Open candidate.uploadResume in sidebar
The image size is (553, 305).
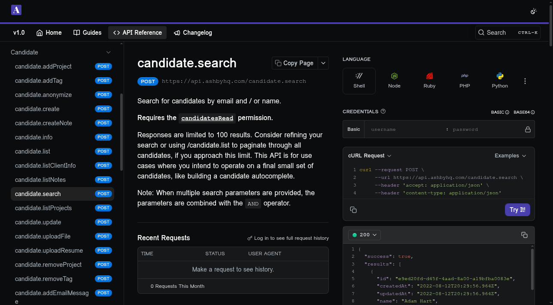point(62,251)
